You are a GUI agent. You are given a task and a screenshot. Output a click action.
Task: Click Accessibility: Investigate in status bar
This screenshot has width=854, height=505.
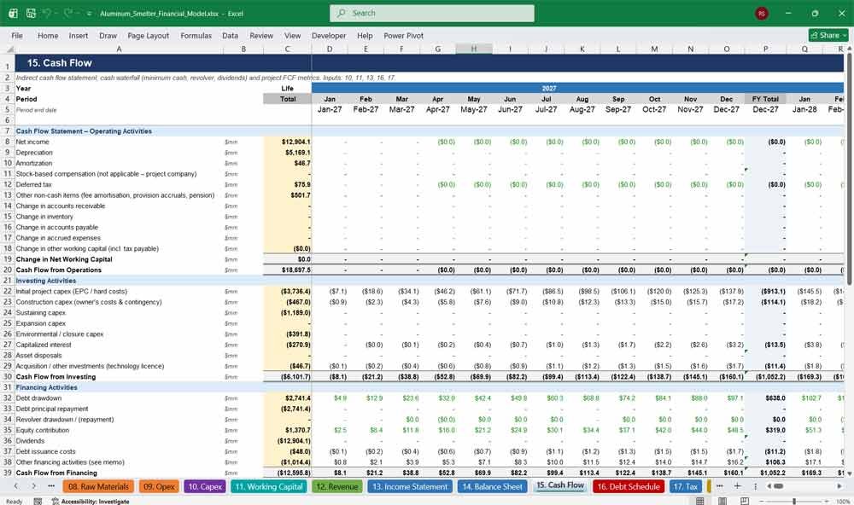[91, 502]
